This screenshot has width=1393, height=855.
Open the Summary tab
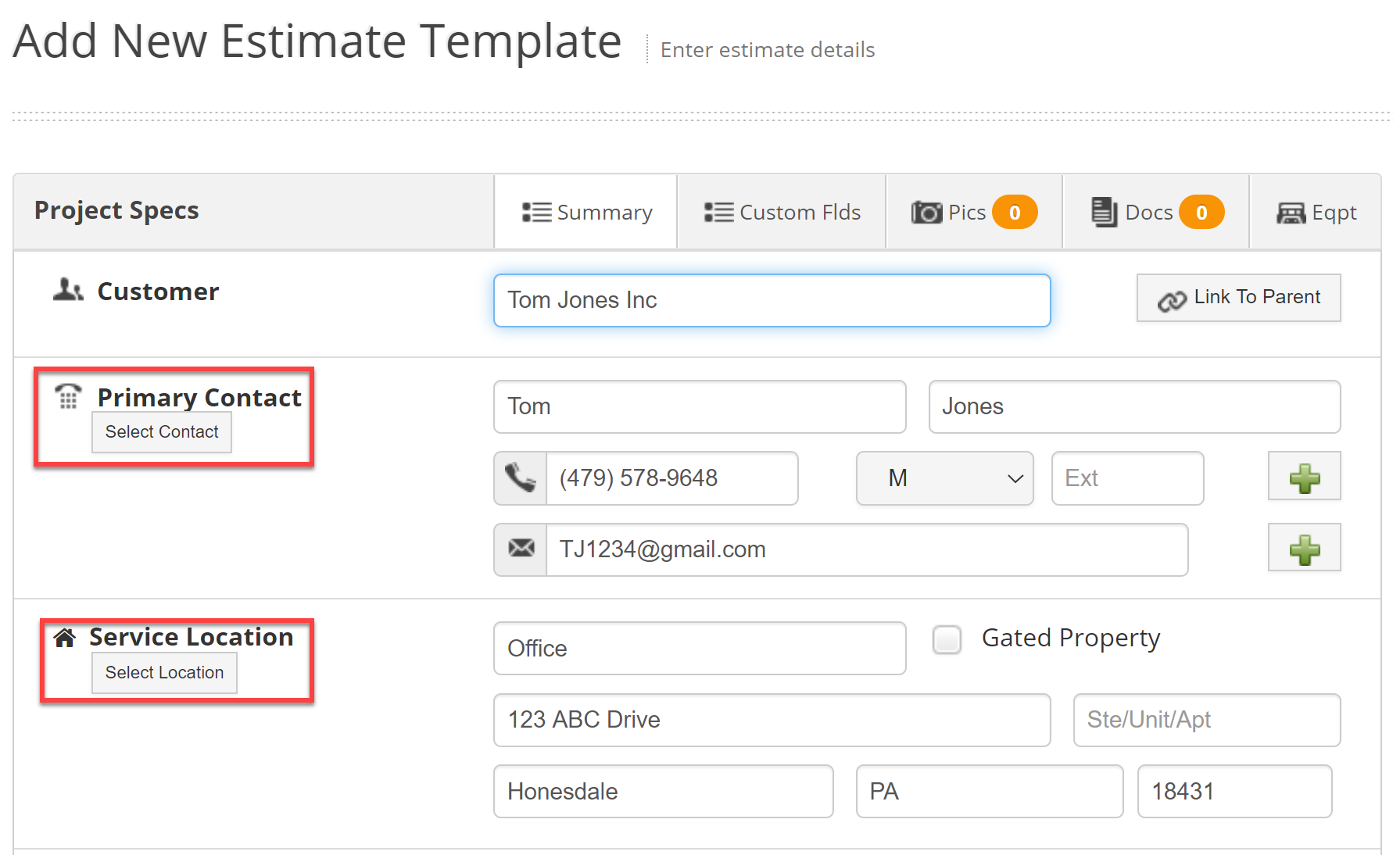pyautogui.click(x=586, y=213)
